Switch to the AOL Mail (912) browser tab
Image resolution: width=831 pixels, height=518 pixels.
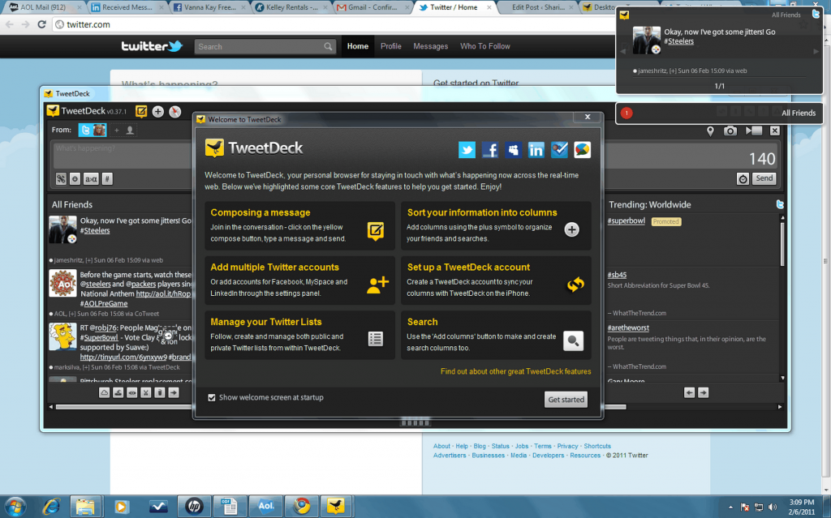point(44,7)
